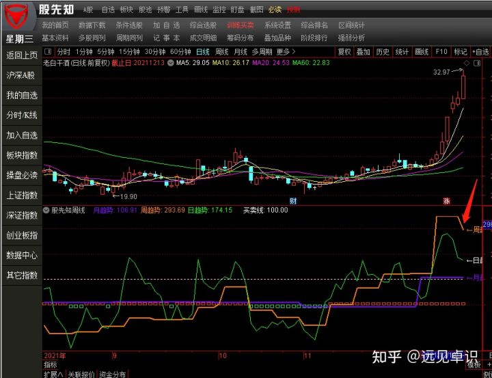Switch to the 月线 period tab
This screenshot has width=492, height=378.
coord(240,52)
